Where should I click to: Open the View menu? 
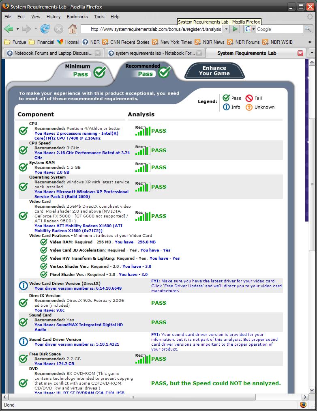tap(36, 17)
